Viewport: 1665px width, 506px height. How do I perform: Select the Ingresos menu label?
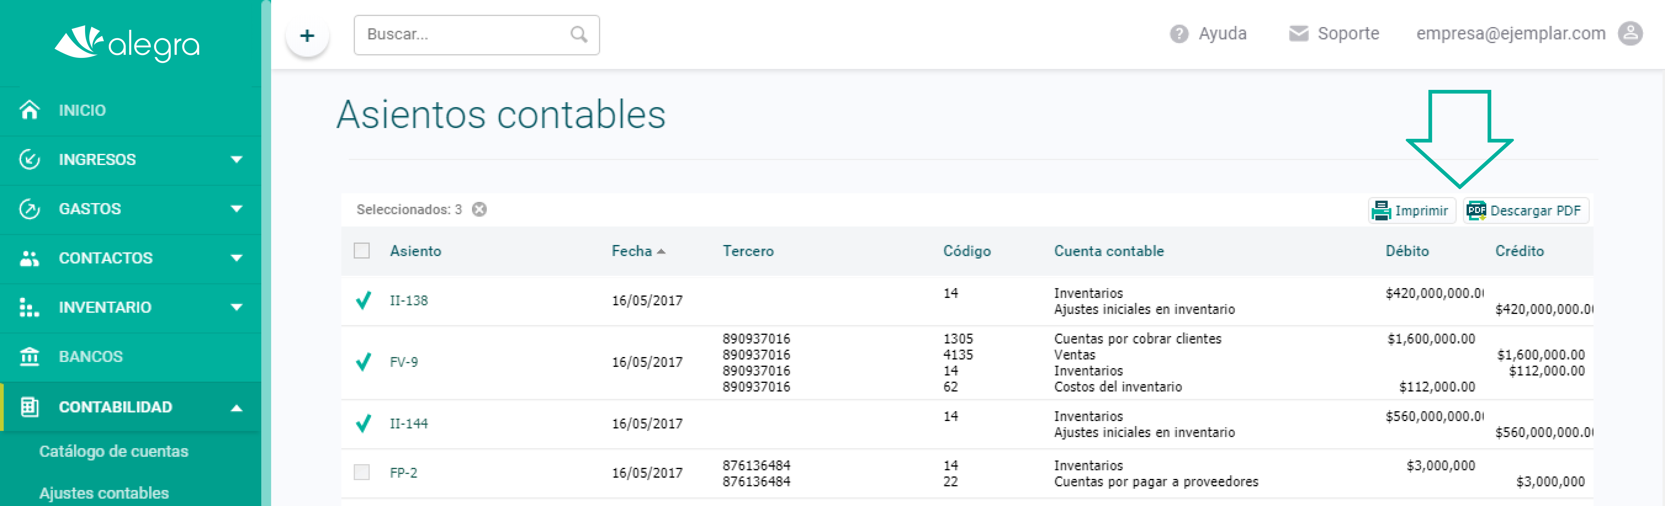pyautogui.click(x=97, y=159)
